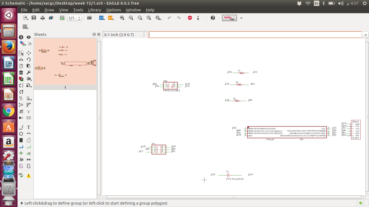Screen dimensions: 369x207
Task: Open the Errors warning list
Action: 29,175
